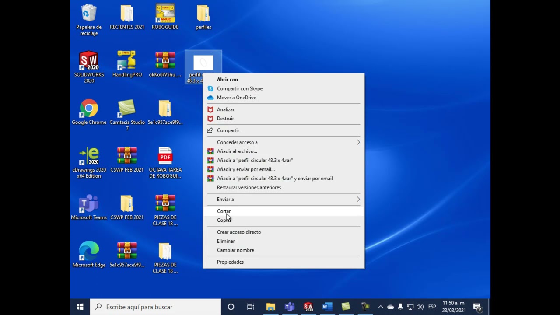The width and height of the screenshot is (560, 315).
Task: Open the Papelera de reciclaje icon
Action: (89, 20)
